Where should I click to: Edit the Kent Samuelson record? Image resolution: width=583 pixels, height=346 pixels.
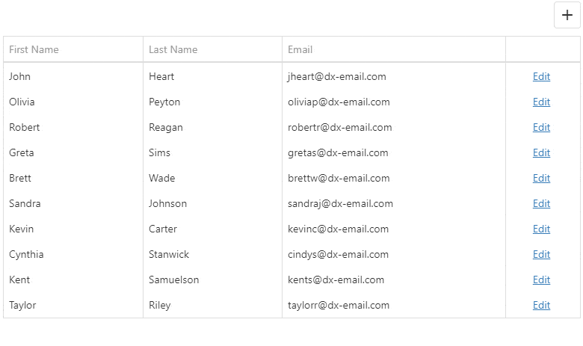pyautogui.click(x=541, y=279)
